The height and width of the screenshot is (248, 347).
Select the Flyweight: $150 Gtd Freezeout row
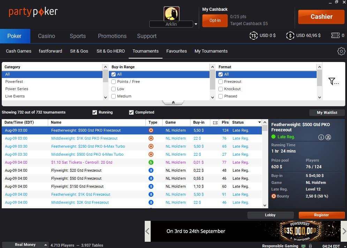point(77,186)
